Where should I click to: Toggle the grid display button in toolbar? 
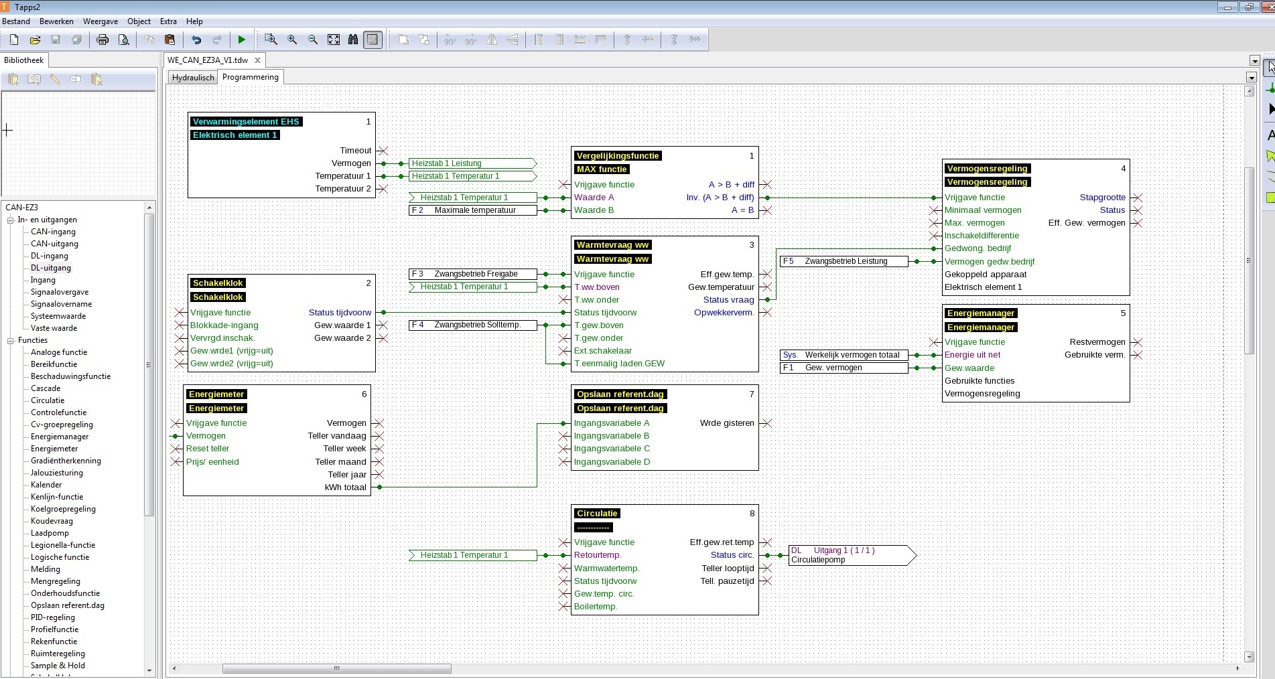373,40
